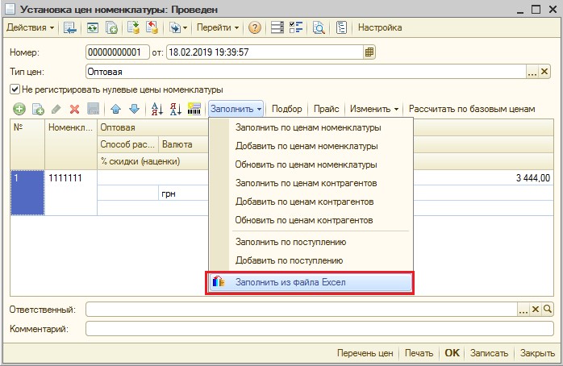Click the pencil edit row icon
This screenshot has width=563, height=366.
click(56, 109)
